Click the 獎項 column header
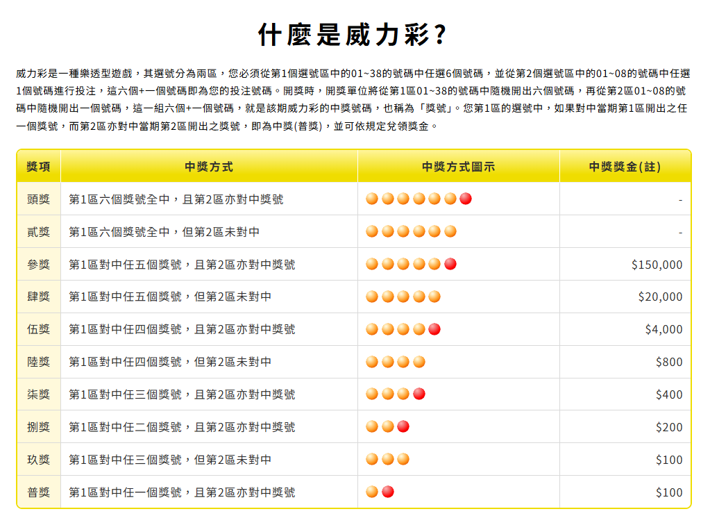 pos(40,166)
